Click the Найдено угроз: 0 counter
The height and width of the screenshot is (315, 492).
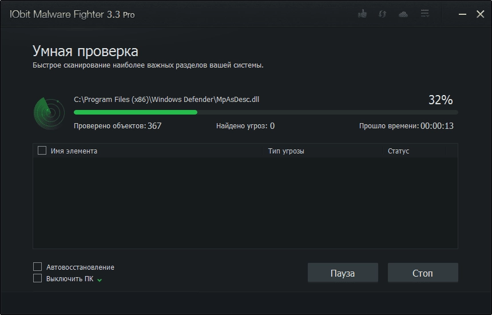[x=245, y=126]
